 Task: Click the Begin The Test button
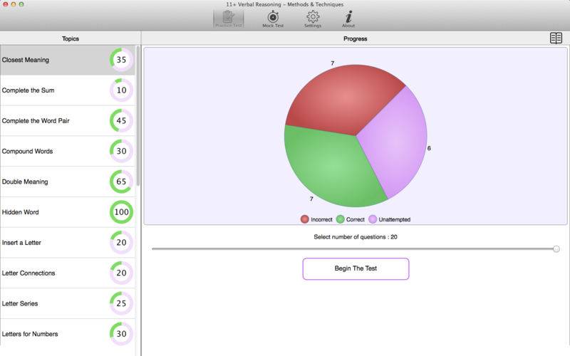[356, 269]
